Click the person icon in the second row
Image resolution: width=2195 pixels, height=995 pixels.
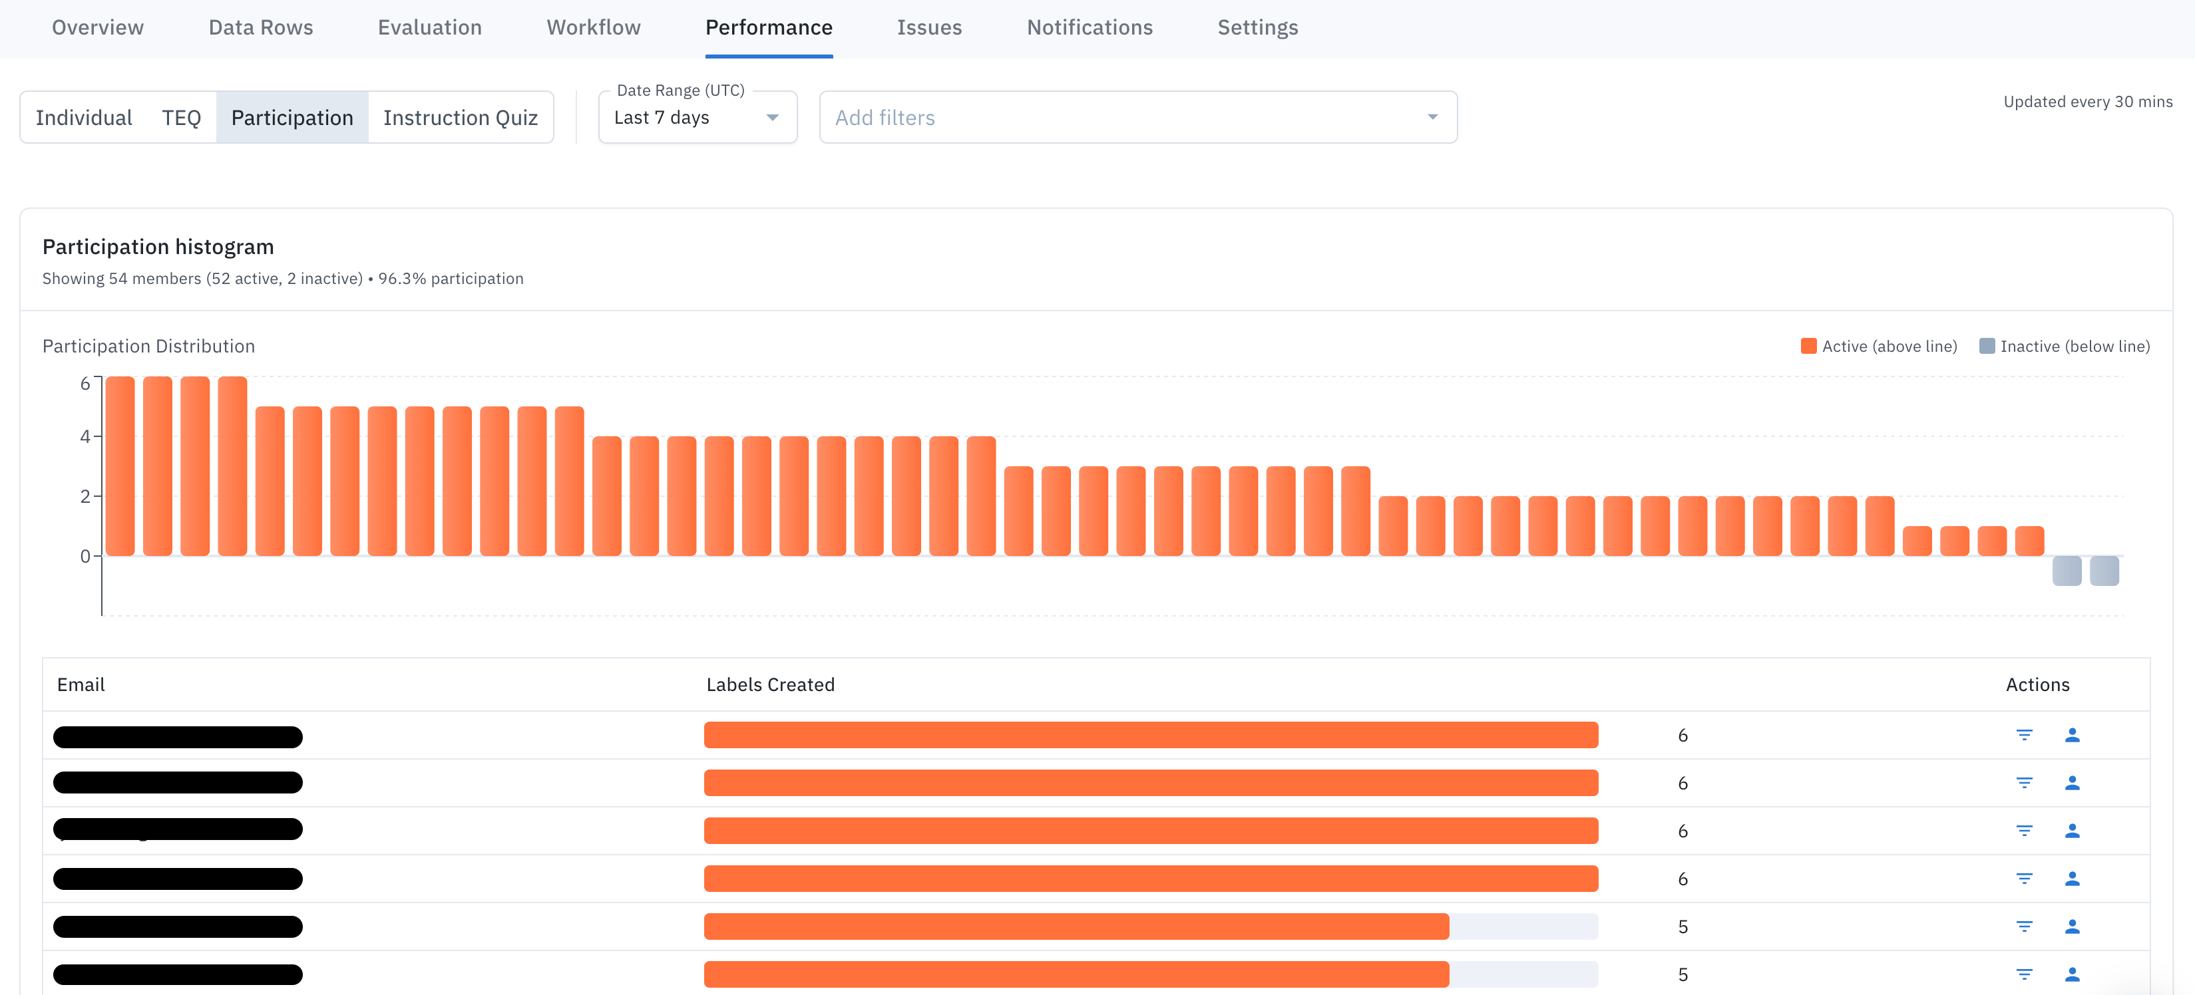tap(2073, 782)
